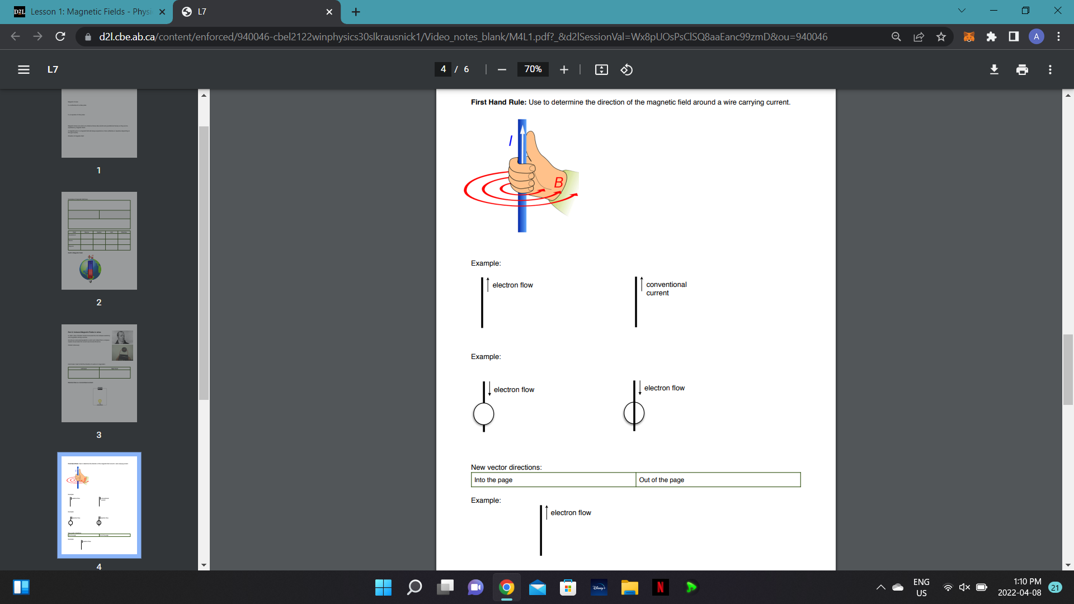
Task: Open Chrome three-dot menu
Action: pyautogui.click(x=1058, y=36)
